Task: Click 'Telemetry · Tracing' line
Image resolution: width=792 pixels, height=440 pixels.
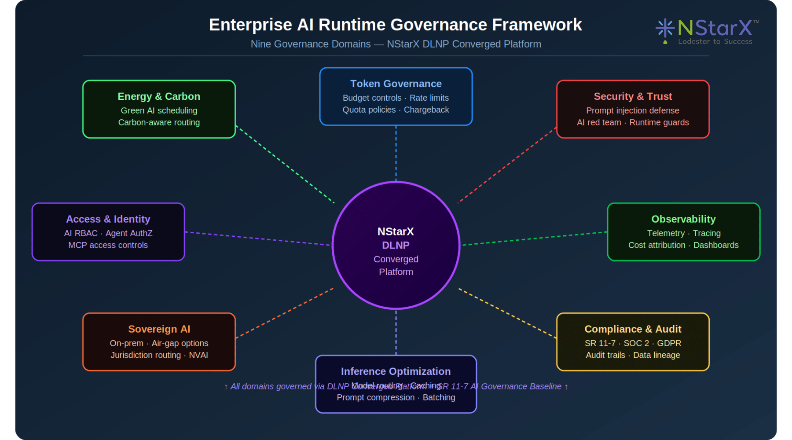Action: (683, 233)
